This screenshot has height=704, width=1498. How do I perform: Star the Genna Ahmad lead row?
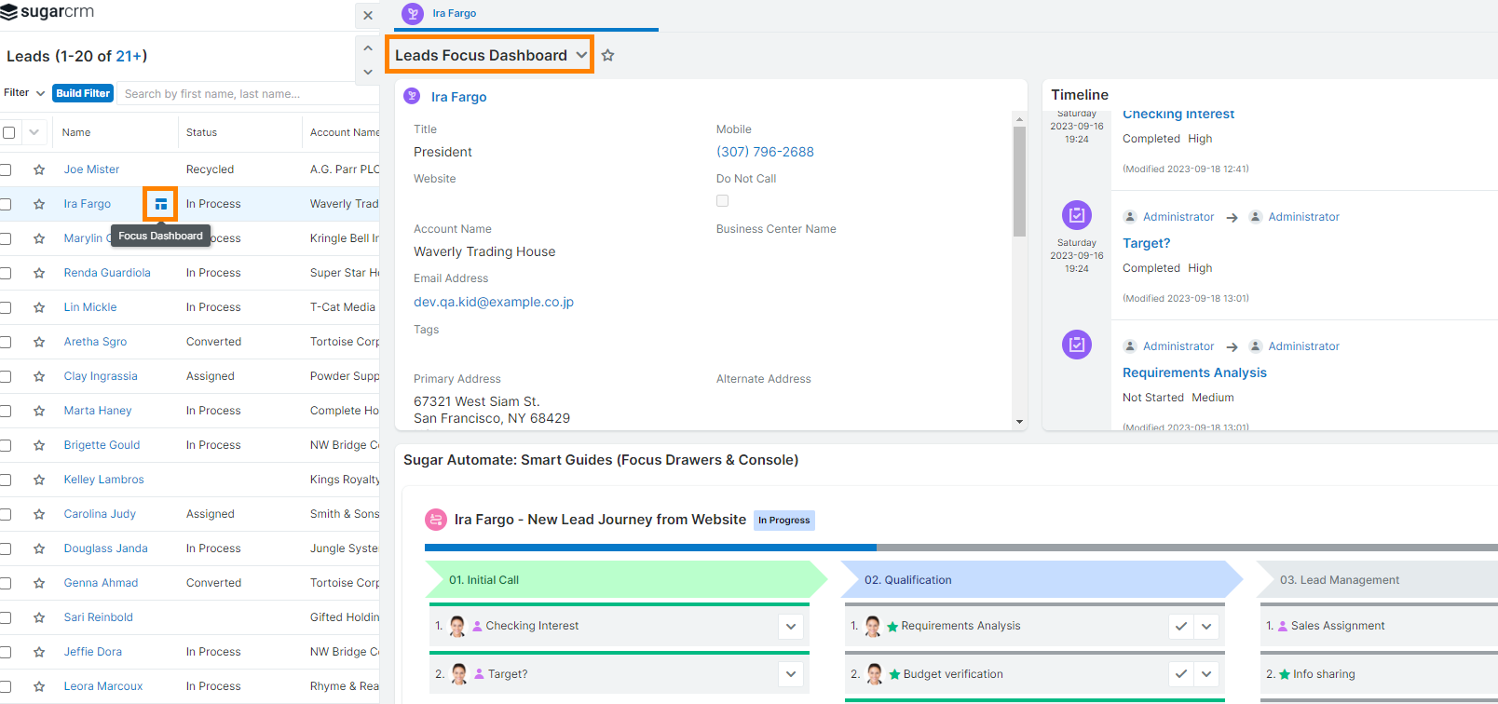(x=39, y=583)
